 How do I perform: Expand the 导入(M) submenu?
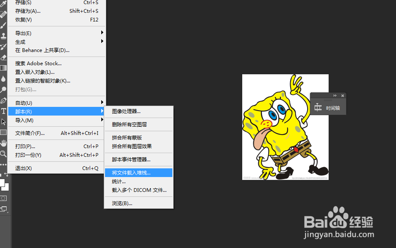click(x=57, y=120)
